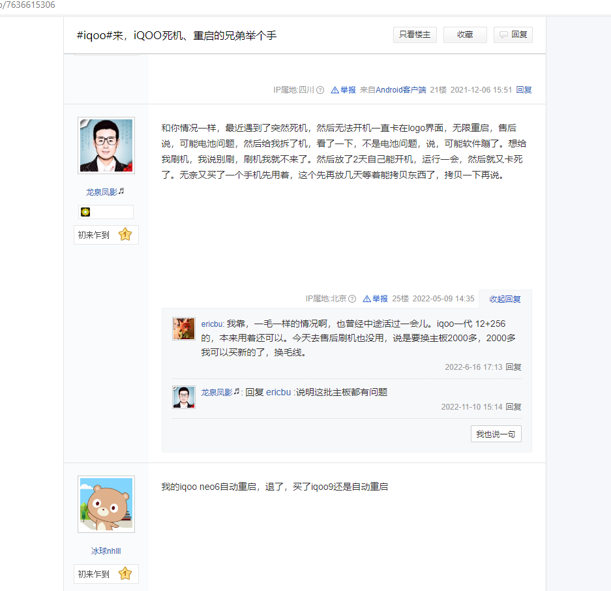The height and width of the screenshot is (591, 611).
Task: Click 回复 beside 2022-6-16 17:13
Action: (x=513, y=367)
